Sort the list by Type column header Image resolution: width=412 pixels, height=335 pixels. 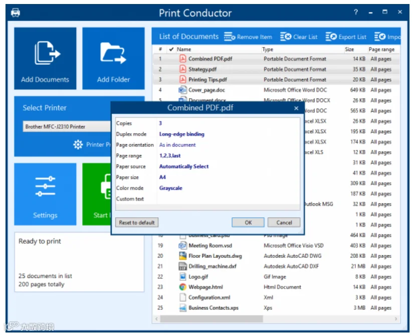click(268, 49)
